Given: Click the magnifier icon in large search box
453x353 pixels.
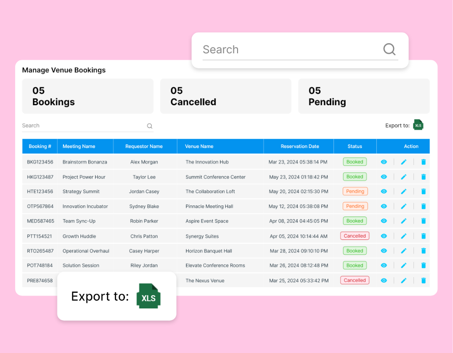Looking at the screenshot, I should 389,50.
